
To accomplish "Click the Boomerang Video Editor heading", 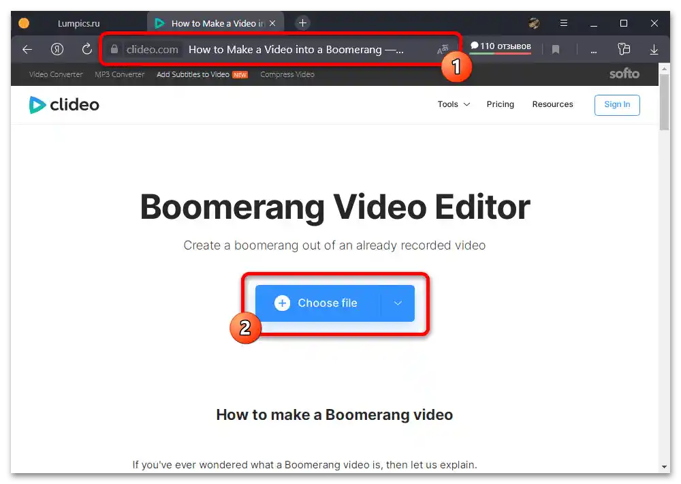I will [335, 207].
